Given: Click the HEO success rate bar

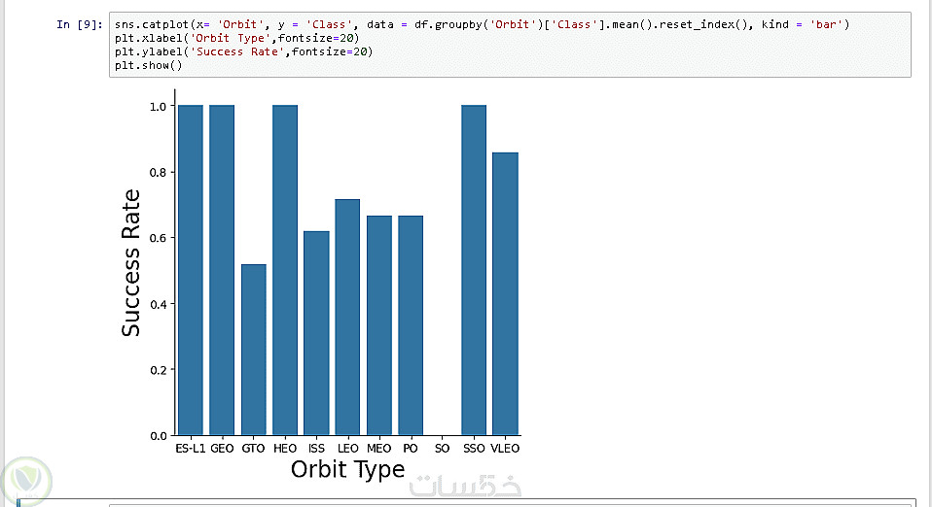Looking at the screenshot, I should point(285,270).
